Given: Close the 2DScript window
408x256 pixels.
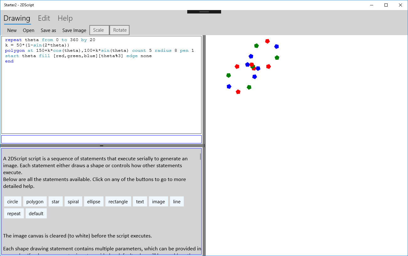Looking at the screenshot, I should coord(400,5).
